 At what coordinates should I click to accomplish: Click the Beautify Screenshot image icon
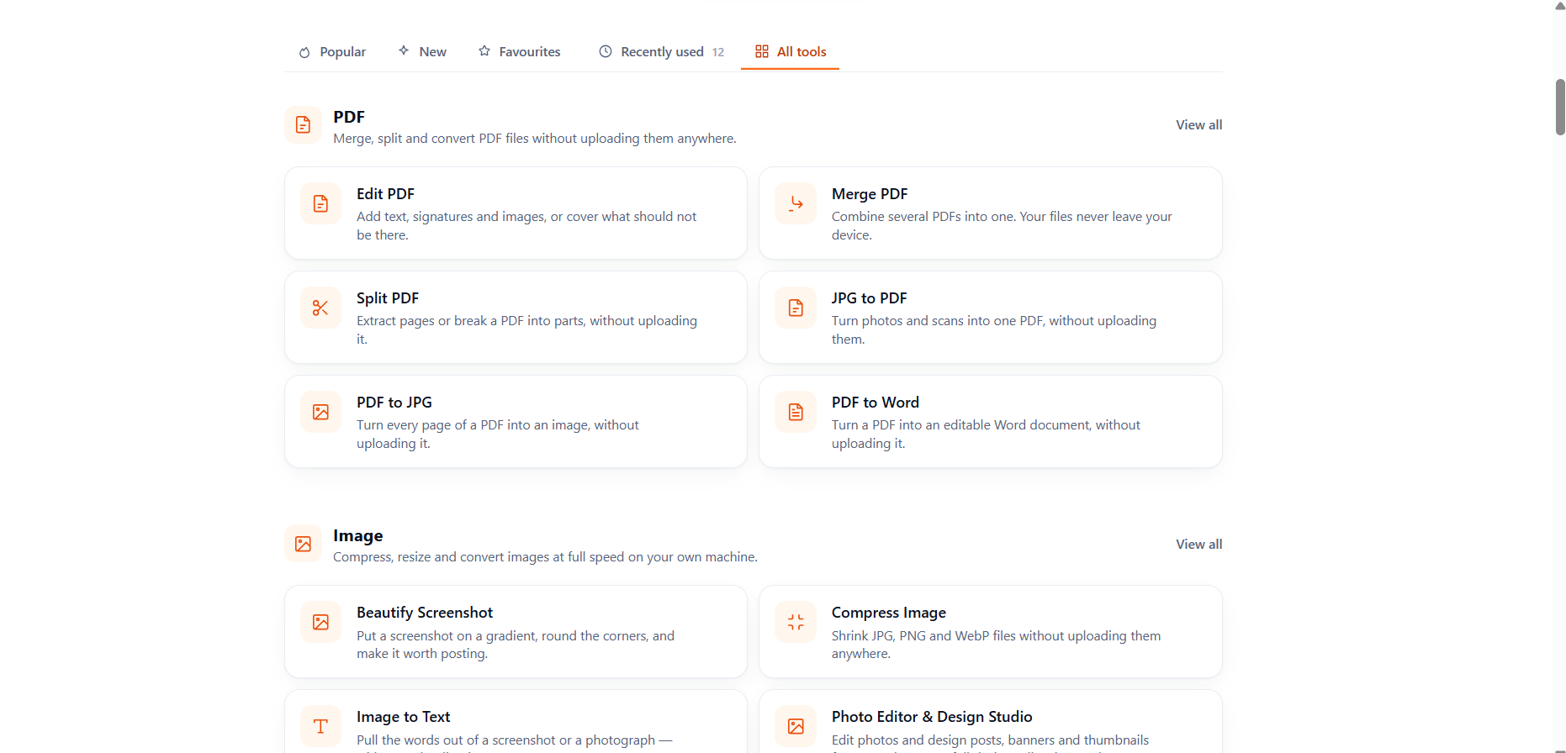(320, 622)
